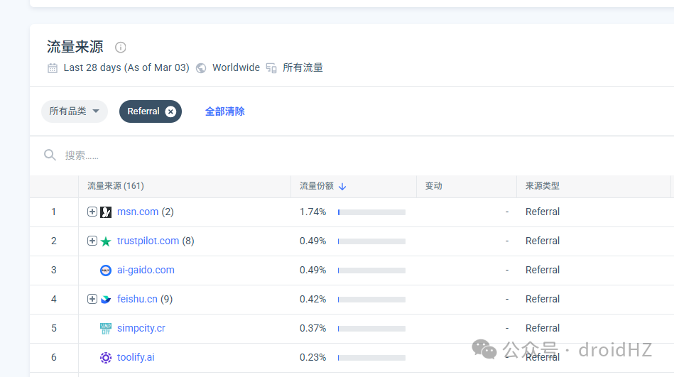Click the simpcity.cr traffic share bar
Viewport: 674px width, 377px height.
point(372,329)
